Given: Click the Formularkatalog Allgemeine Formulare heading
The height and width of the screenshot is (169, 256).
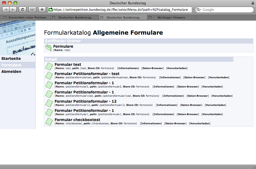Looking at the screenshot, I should click(103, 33).
